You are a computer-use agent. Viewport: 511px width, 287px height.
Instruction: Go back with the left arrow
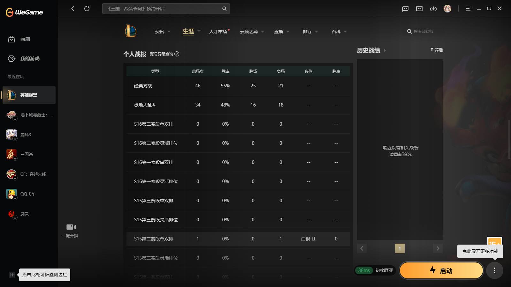click(73, 9)
